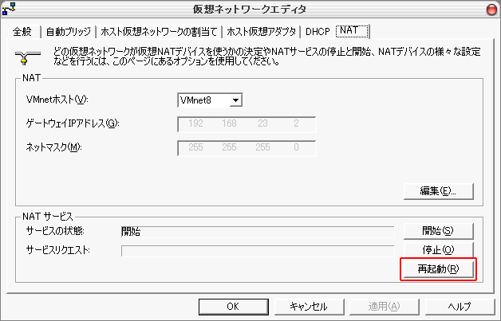Click the サービスの状態 status value 開始

130,231
